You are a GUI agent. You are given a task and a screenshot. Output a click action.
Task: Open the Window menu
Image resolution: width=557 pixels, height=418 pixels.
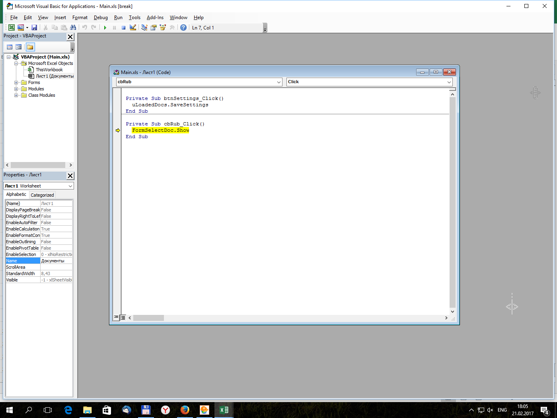pos(179,18)
